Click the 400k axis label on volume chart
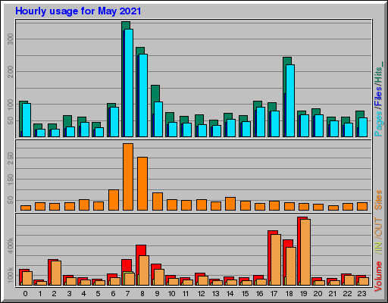 tap(11, 245)
